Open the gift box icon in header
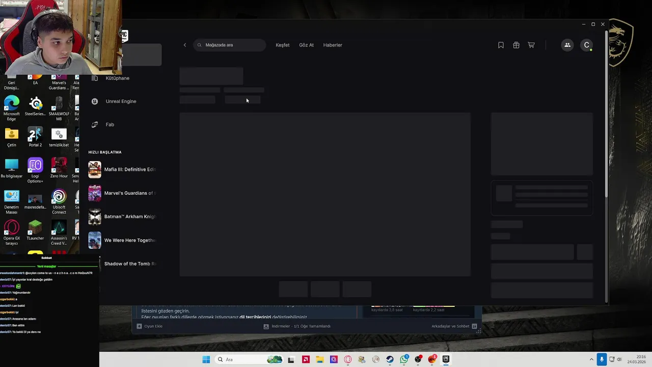Screen dimensions: 652x367 coord(516,45)
